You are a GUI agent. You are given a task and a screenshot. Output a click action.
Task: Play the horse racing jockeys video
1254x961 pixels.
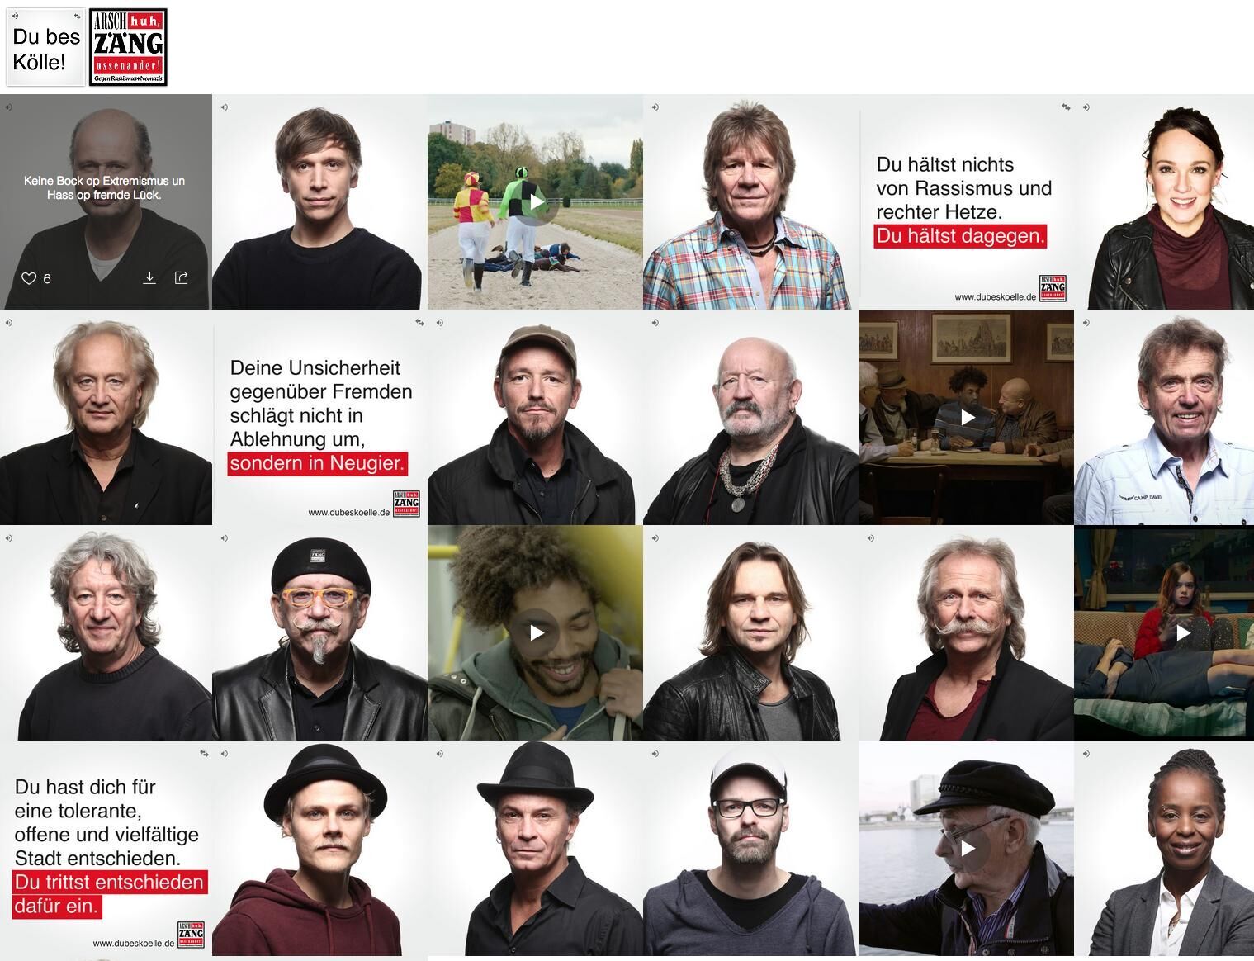pos(537,201)
